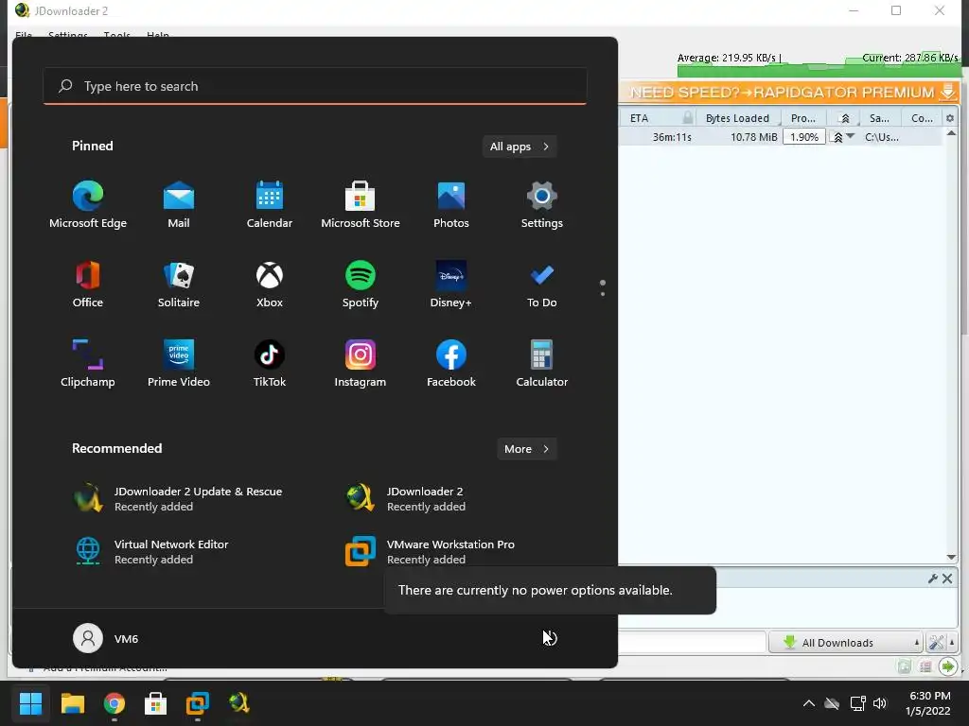969x726 pixels.
Task: Open JDownloader Settings menu
Action: tap(68, 35)
